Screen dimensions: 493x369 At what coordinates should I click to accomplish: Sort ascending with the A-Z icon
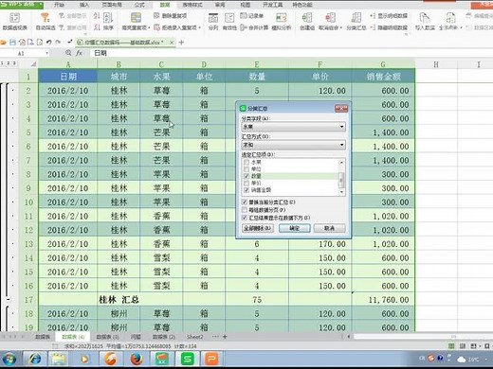pos(97,16)
